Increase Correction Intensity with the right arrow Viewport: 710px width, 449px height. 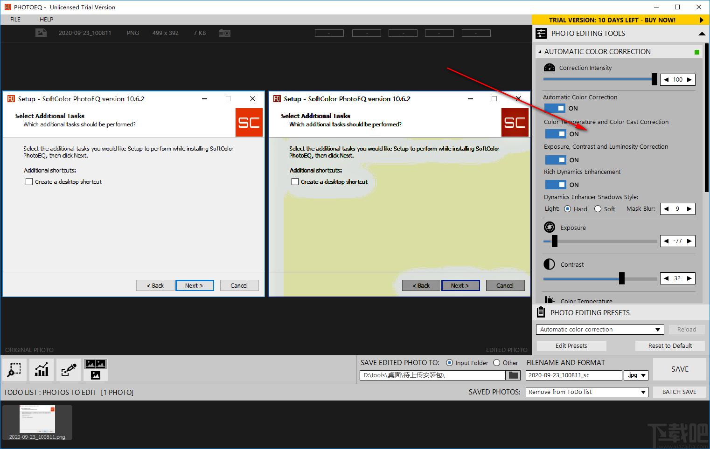coord(689,80)
